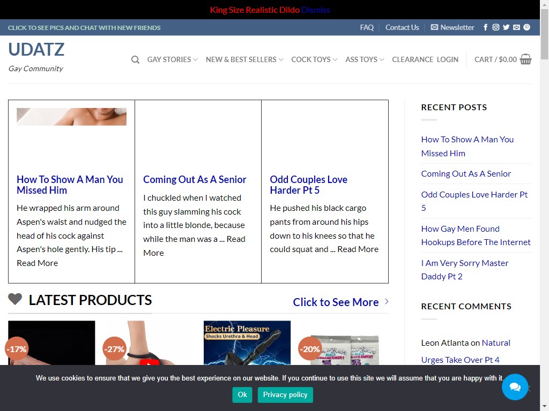This screenshot has height=411, width=549.
Task: Open Natural Urges Take Over Pt 4 comment link
Action: click(x=466, y=351)
